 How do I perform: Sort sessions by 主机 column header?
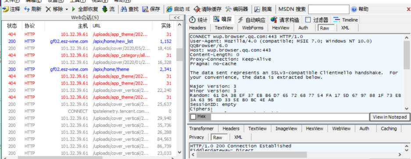coord(68,26)
